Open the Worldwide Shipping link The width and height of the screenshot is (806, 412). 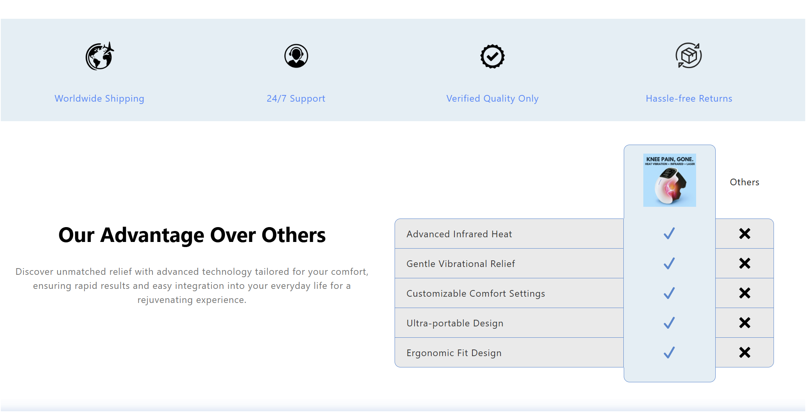99,99
